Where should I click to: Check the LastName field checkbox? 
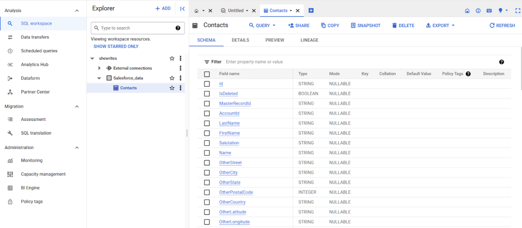[x=207, y=123]
